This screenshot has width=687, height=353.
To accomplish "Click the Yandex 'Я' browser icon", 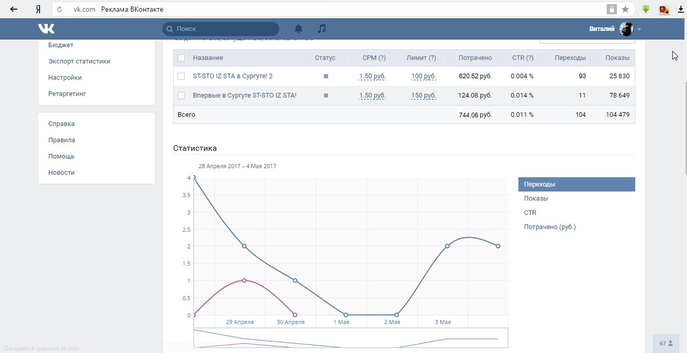I will coord(38,10).
